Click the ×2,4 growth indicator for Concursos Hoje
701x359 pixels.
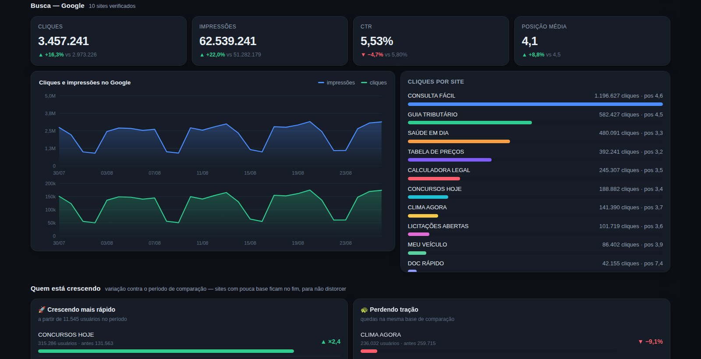331,341
